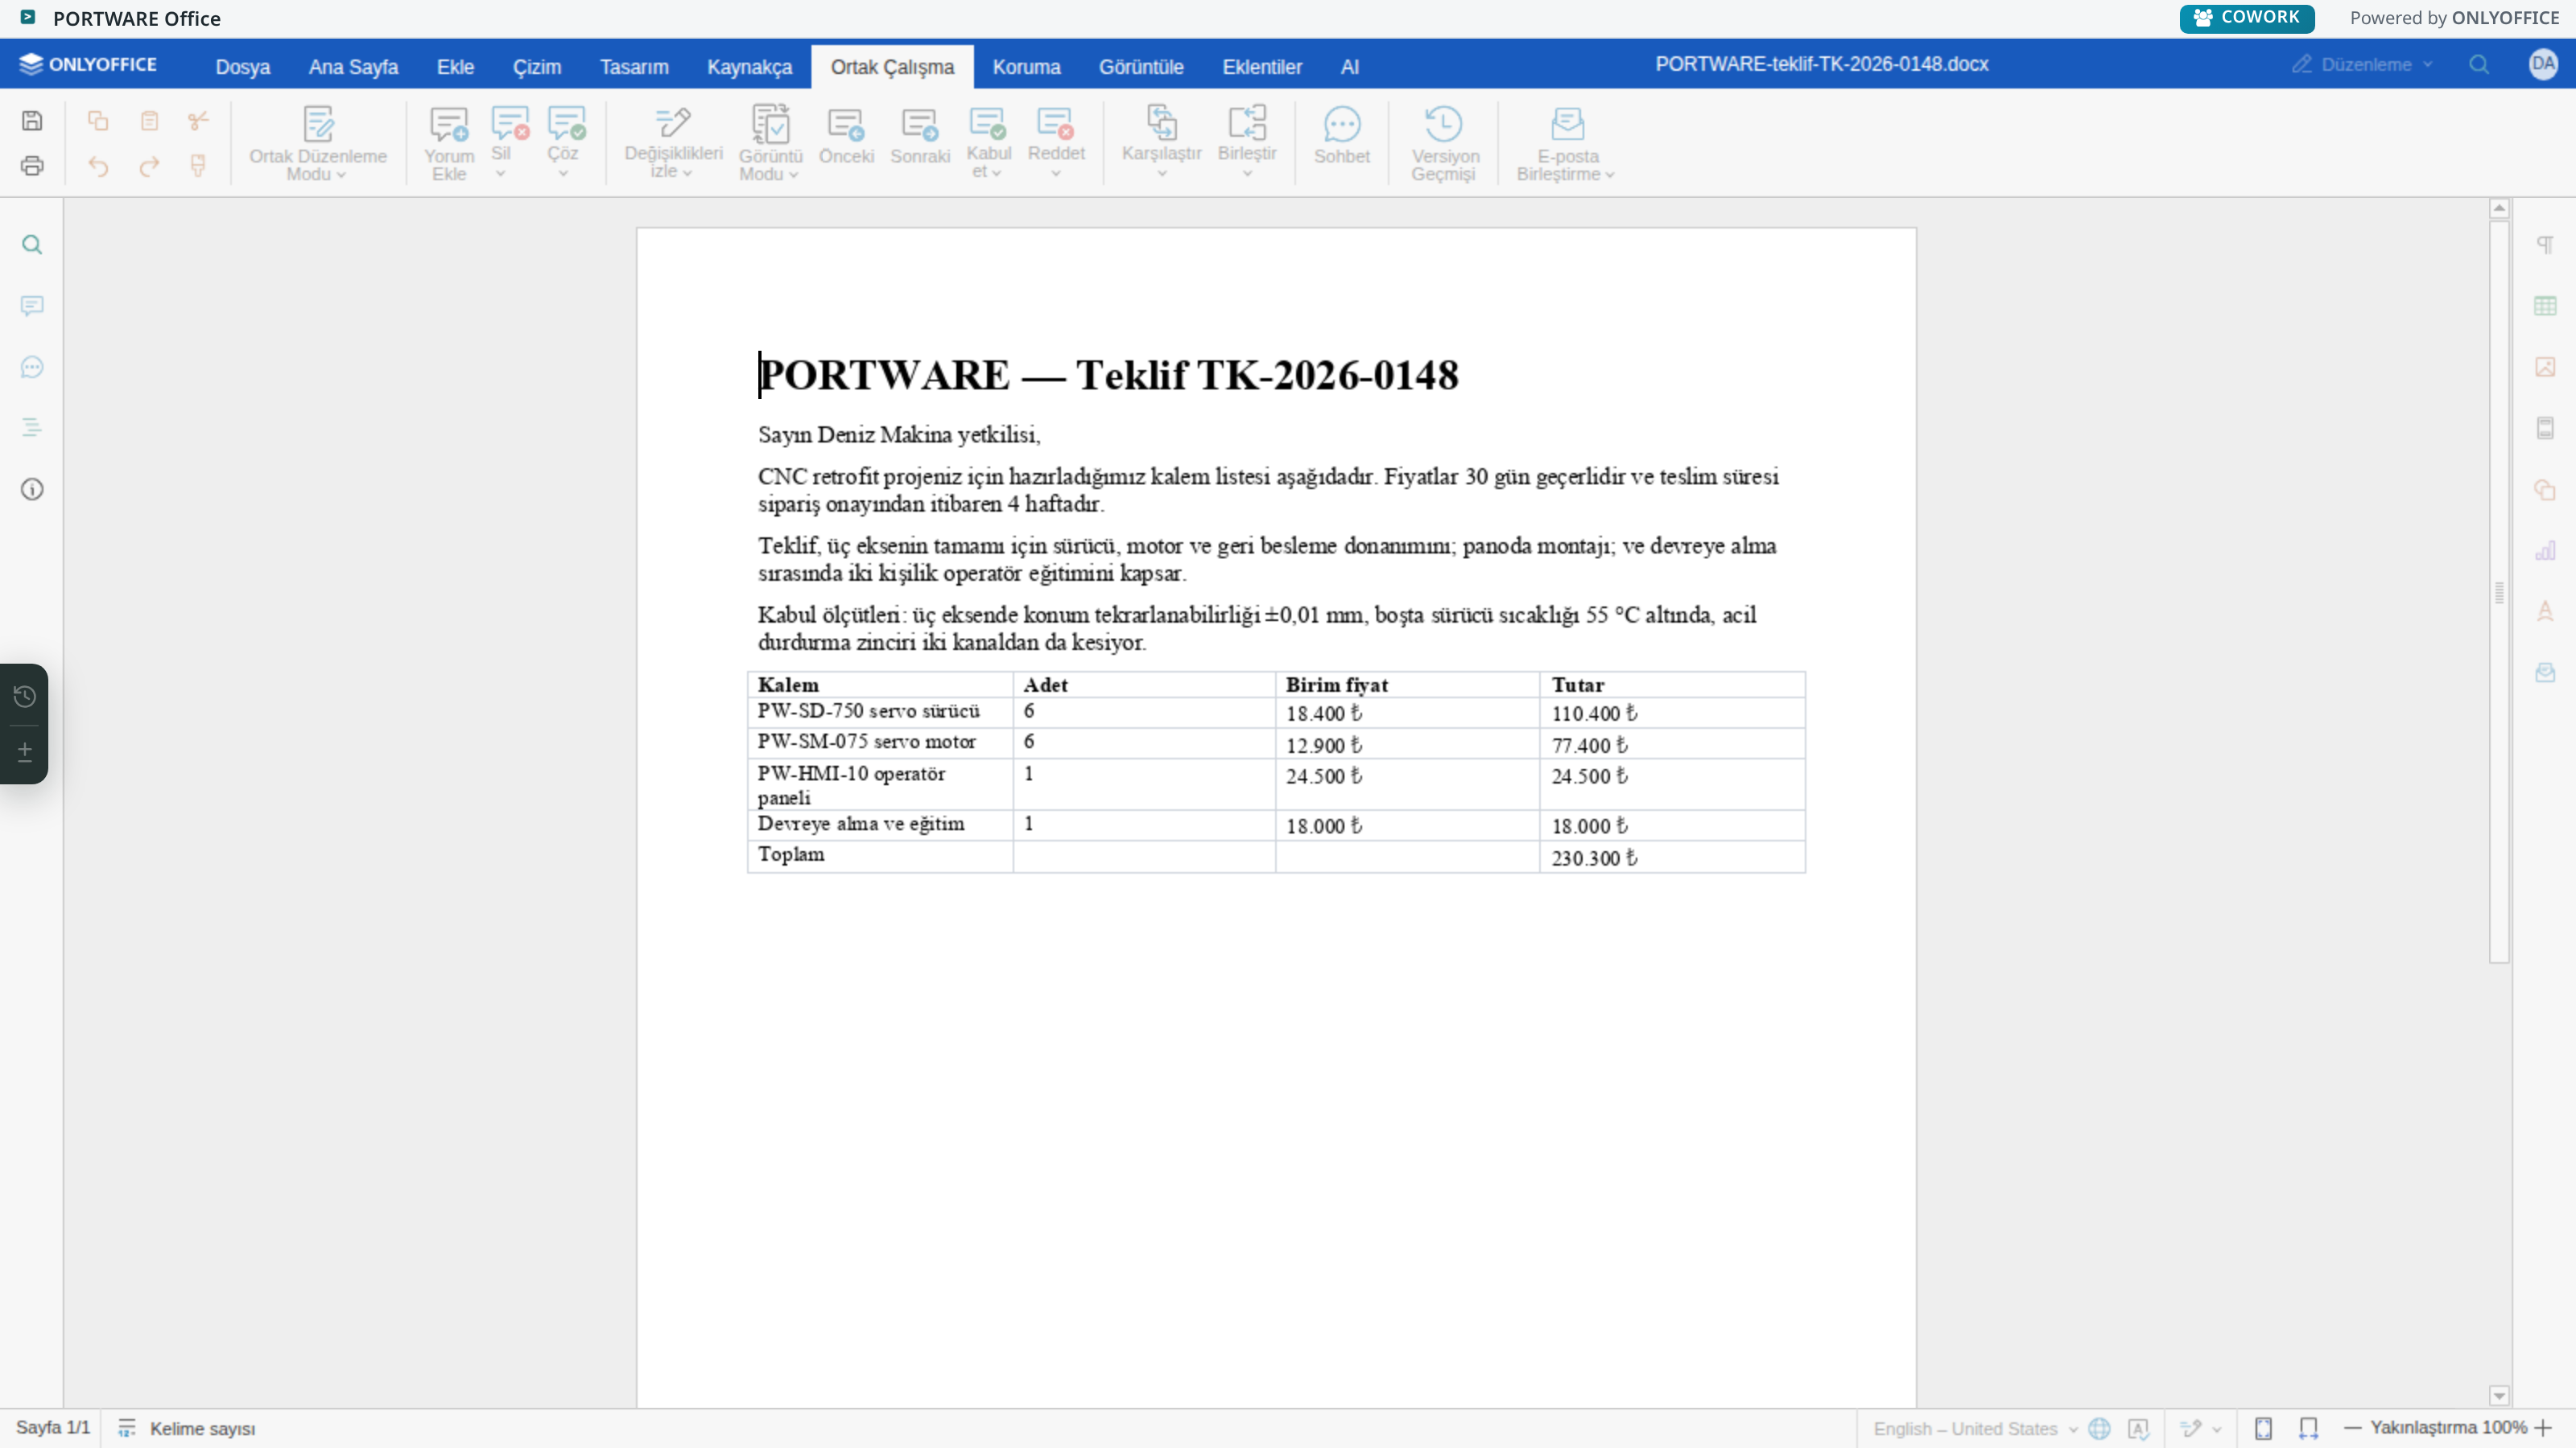
Task: Go to Sonraki change
Action: [x=920, y=137]
